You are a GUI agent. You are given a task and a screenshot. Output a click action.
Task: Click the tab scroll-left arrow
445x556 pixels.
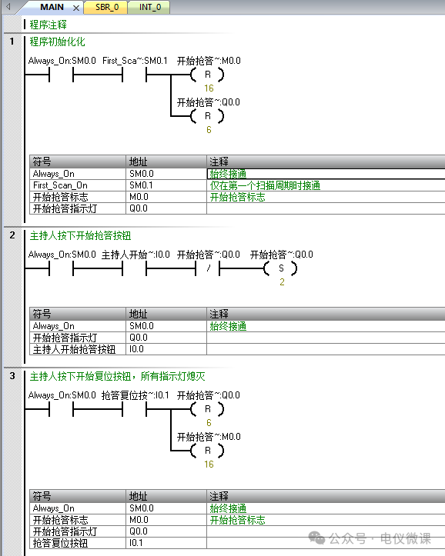[x=8, y=6]
